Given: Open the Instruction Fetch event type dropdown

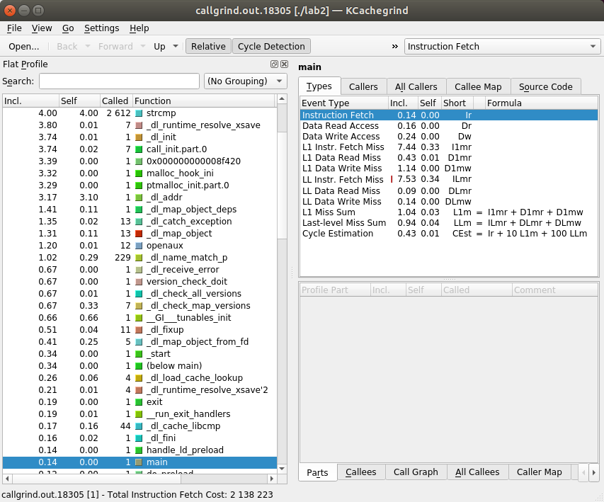Looking at the screenshot, I should (x=502, y=47).
